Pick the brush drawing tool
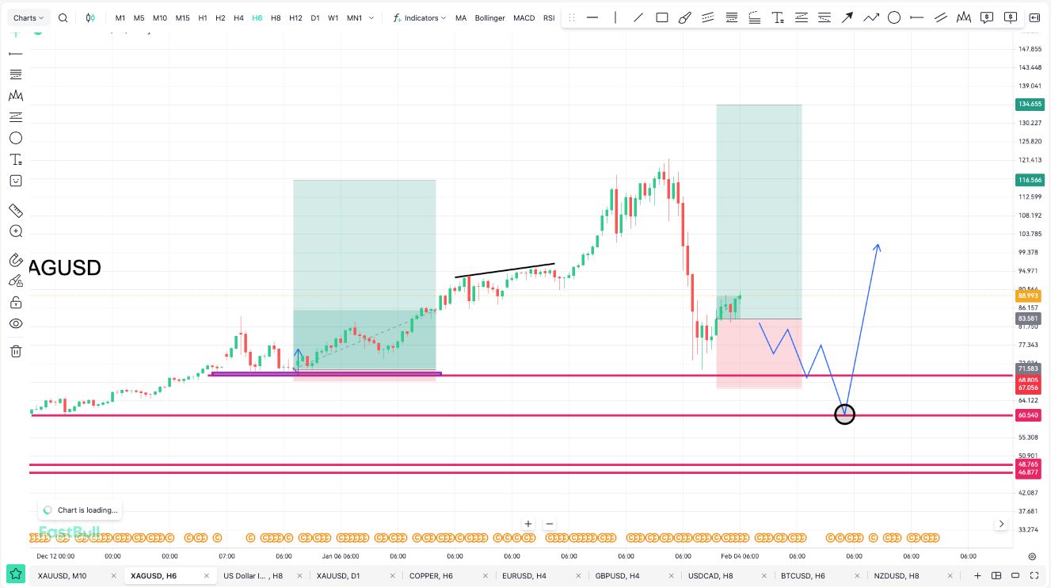 (x=685, y=17)
